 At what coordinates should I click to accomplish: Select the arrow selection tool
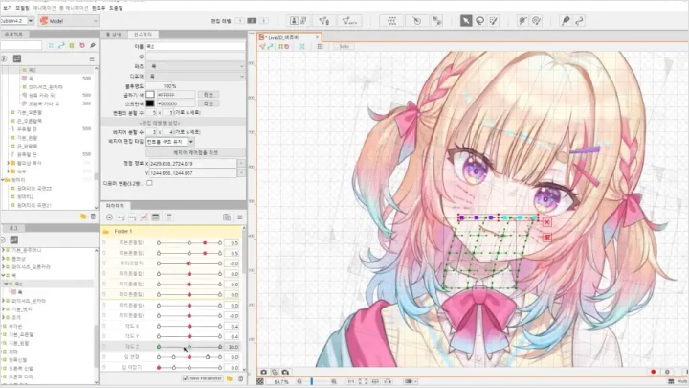[466, 19]
